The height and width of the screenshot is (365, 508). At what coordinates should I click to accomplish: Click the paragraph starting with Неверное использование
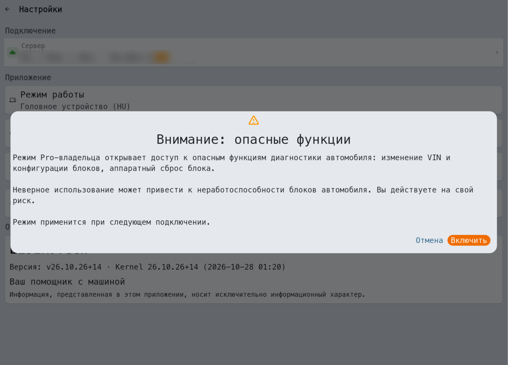(x=243, y=195)
